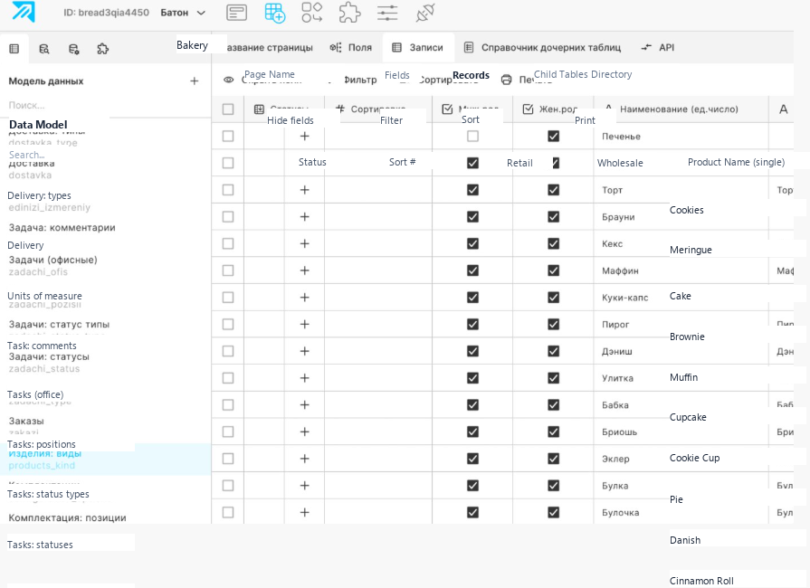Open the form card view icon in top toolbar
The width and height of the screenshot is (810, 588).
click(x=236, y=13)
